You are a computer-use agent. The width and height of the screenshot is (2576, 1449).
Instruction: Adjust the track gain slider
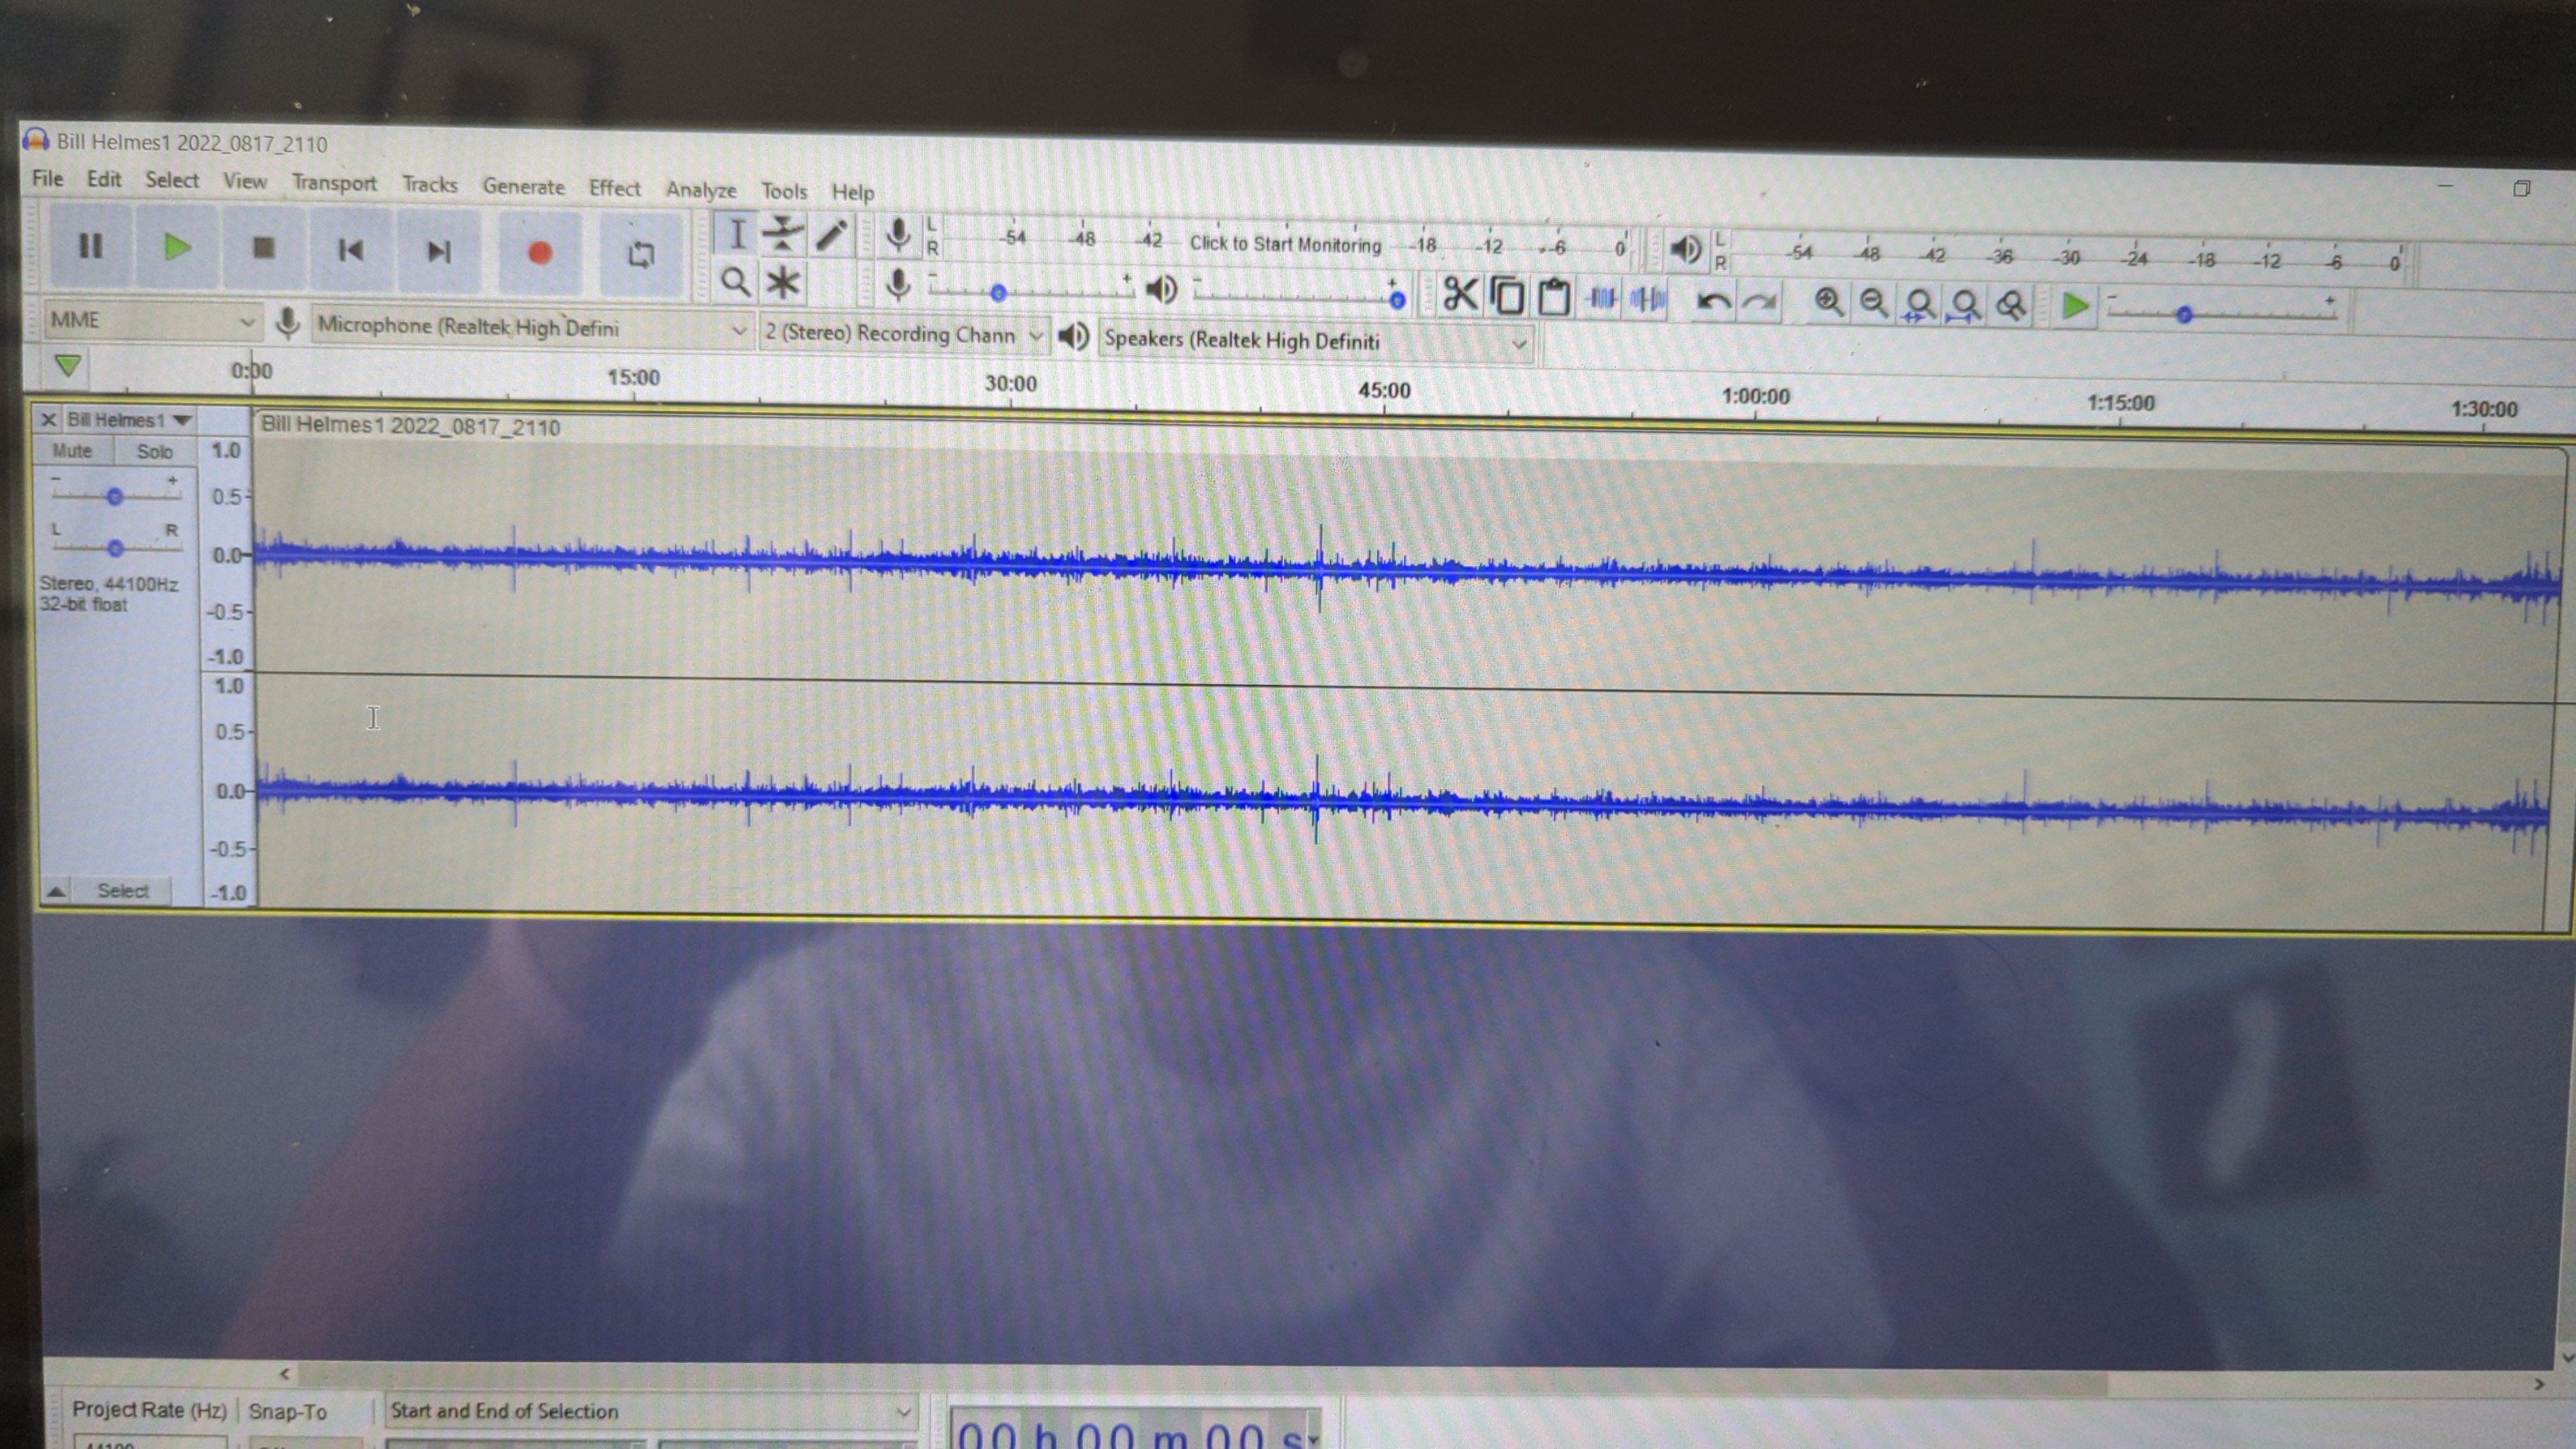pos(115,496)
